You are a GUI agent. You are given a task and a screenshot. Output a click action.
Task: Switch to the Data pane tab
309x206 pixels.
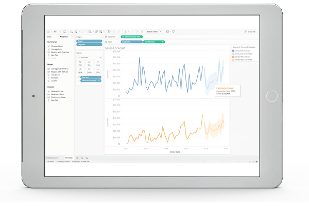point(49,37)
